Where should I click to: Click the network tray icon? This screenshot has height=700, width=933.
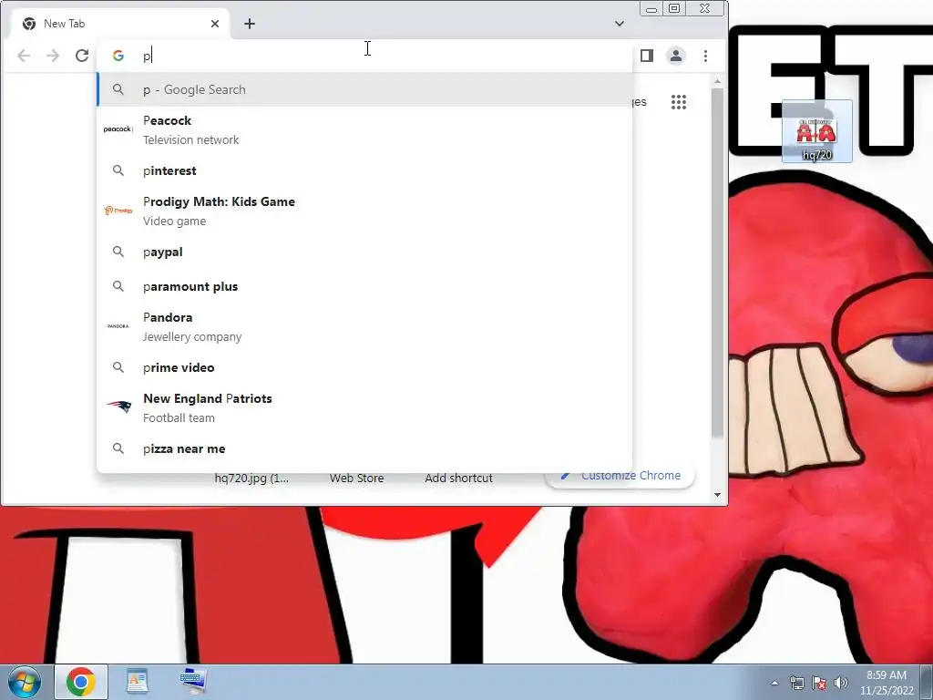pyautogui.click(x=796, y=684)
